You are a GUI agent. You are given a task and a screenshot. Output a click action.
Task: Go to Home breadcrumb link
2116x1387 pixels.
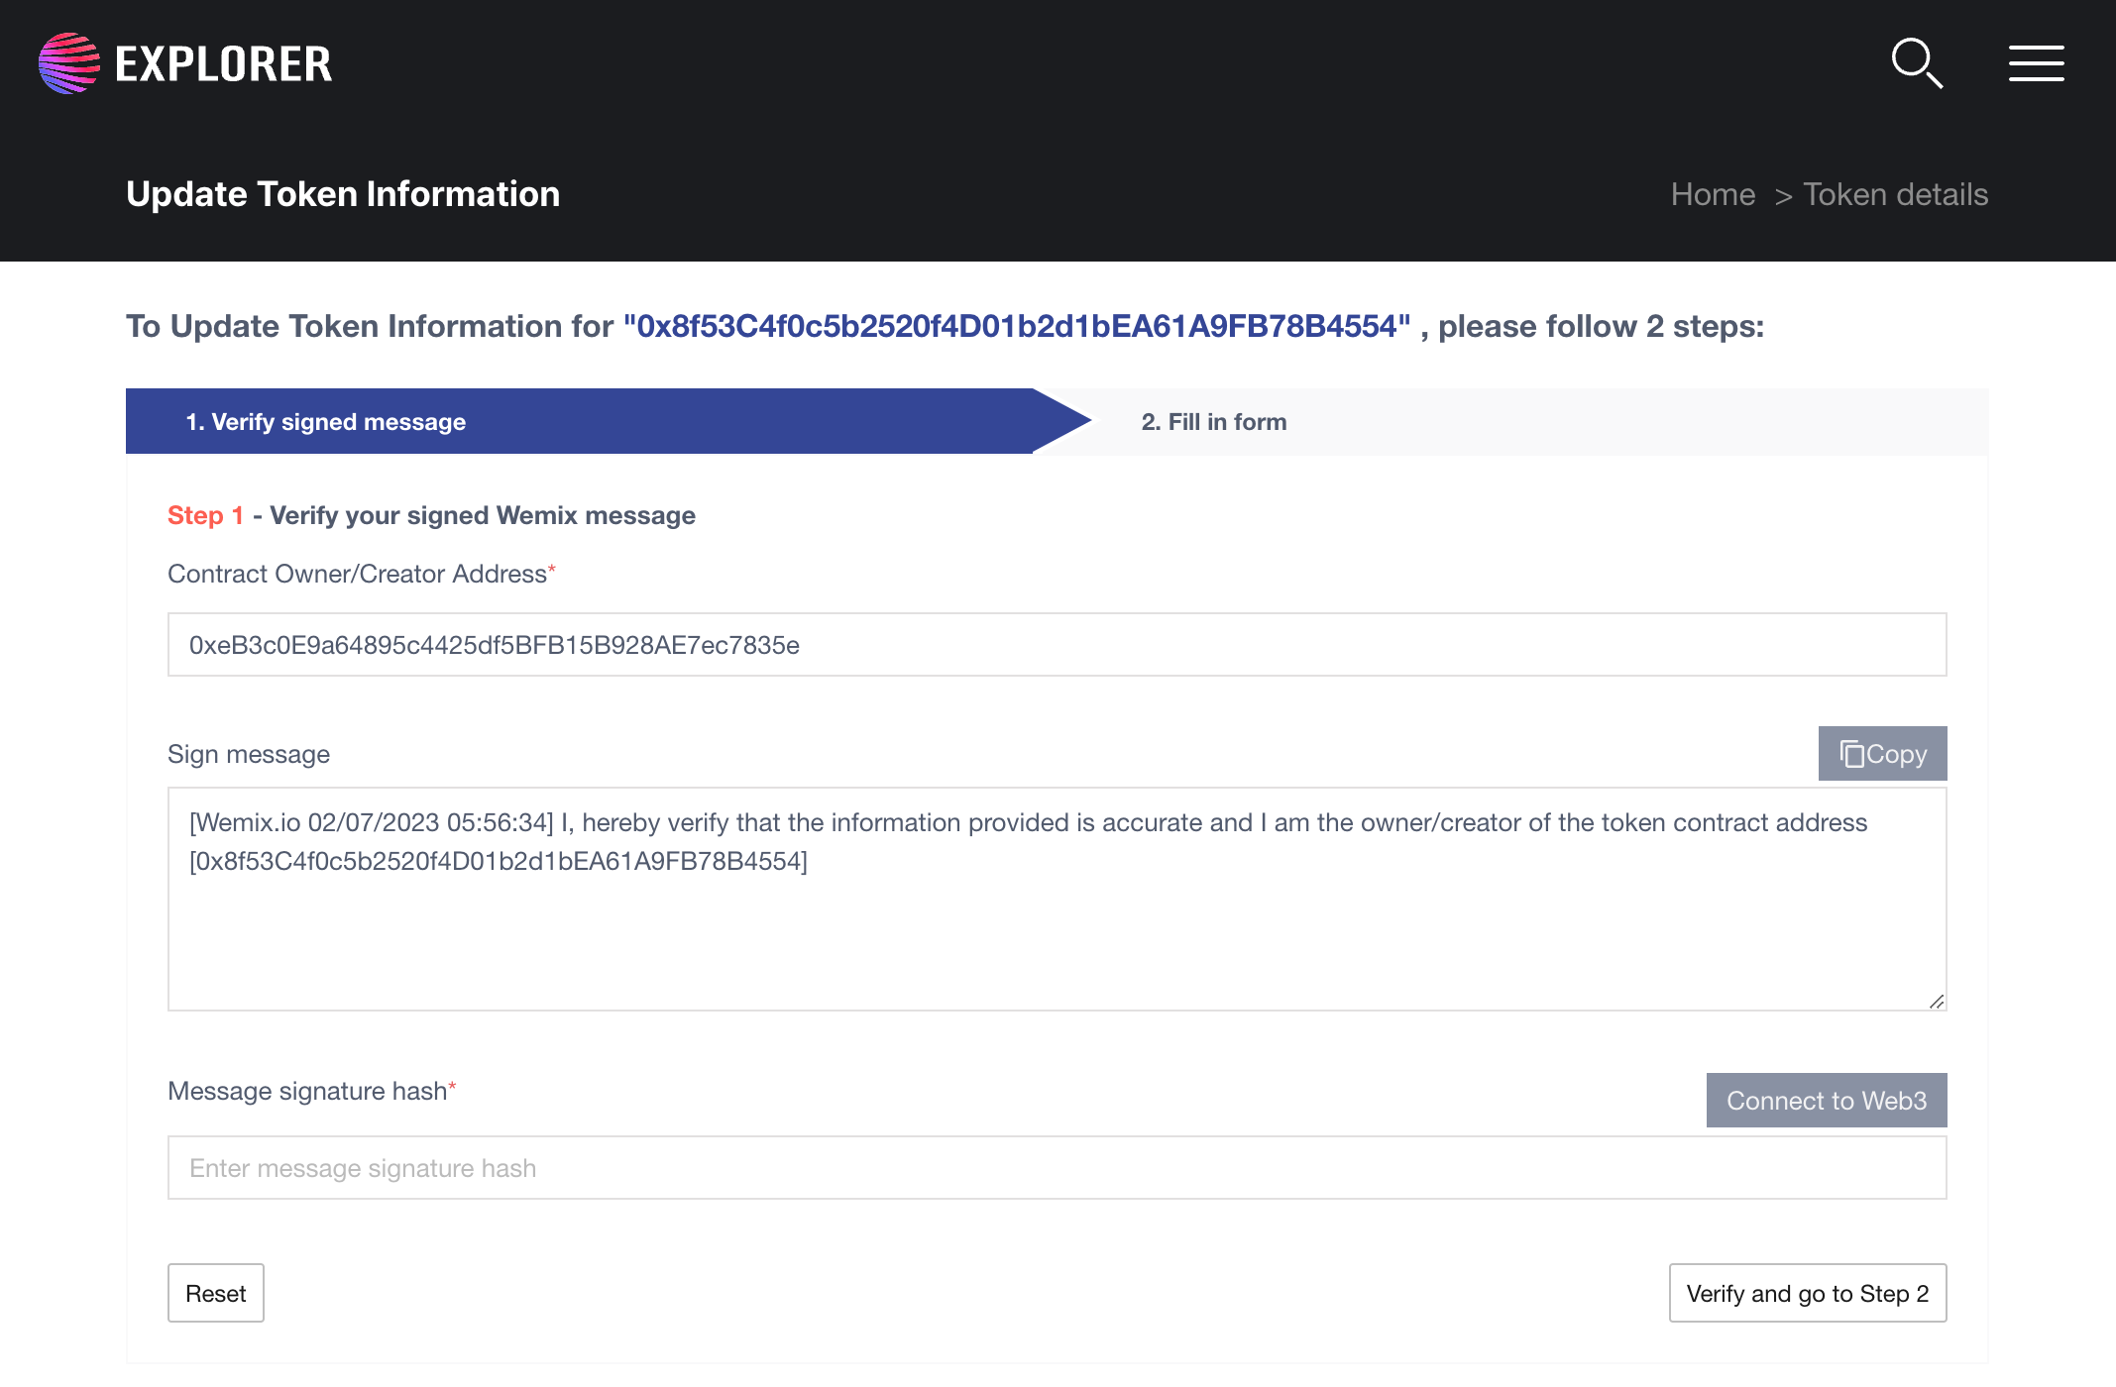tap(1713, 194)
